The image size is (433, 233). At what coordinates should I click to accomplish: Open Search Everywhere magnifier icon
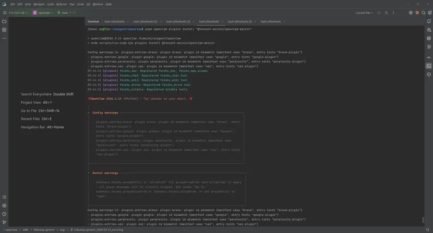423,13
